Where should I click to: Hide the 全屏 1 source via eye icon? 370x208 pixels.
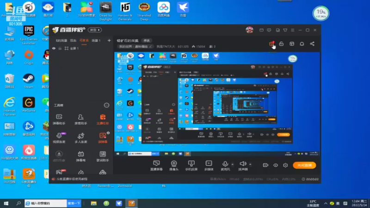click(54, 49)
